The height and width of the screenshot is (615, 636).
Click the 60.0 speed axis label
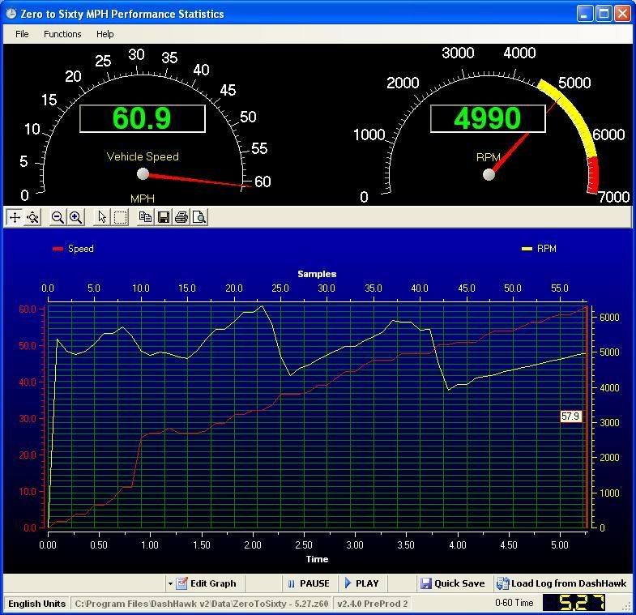tap(28, 310)
